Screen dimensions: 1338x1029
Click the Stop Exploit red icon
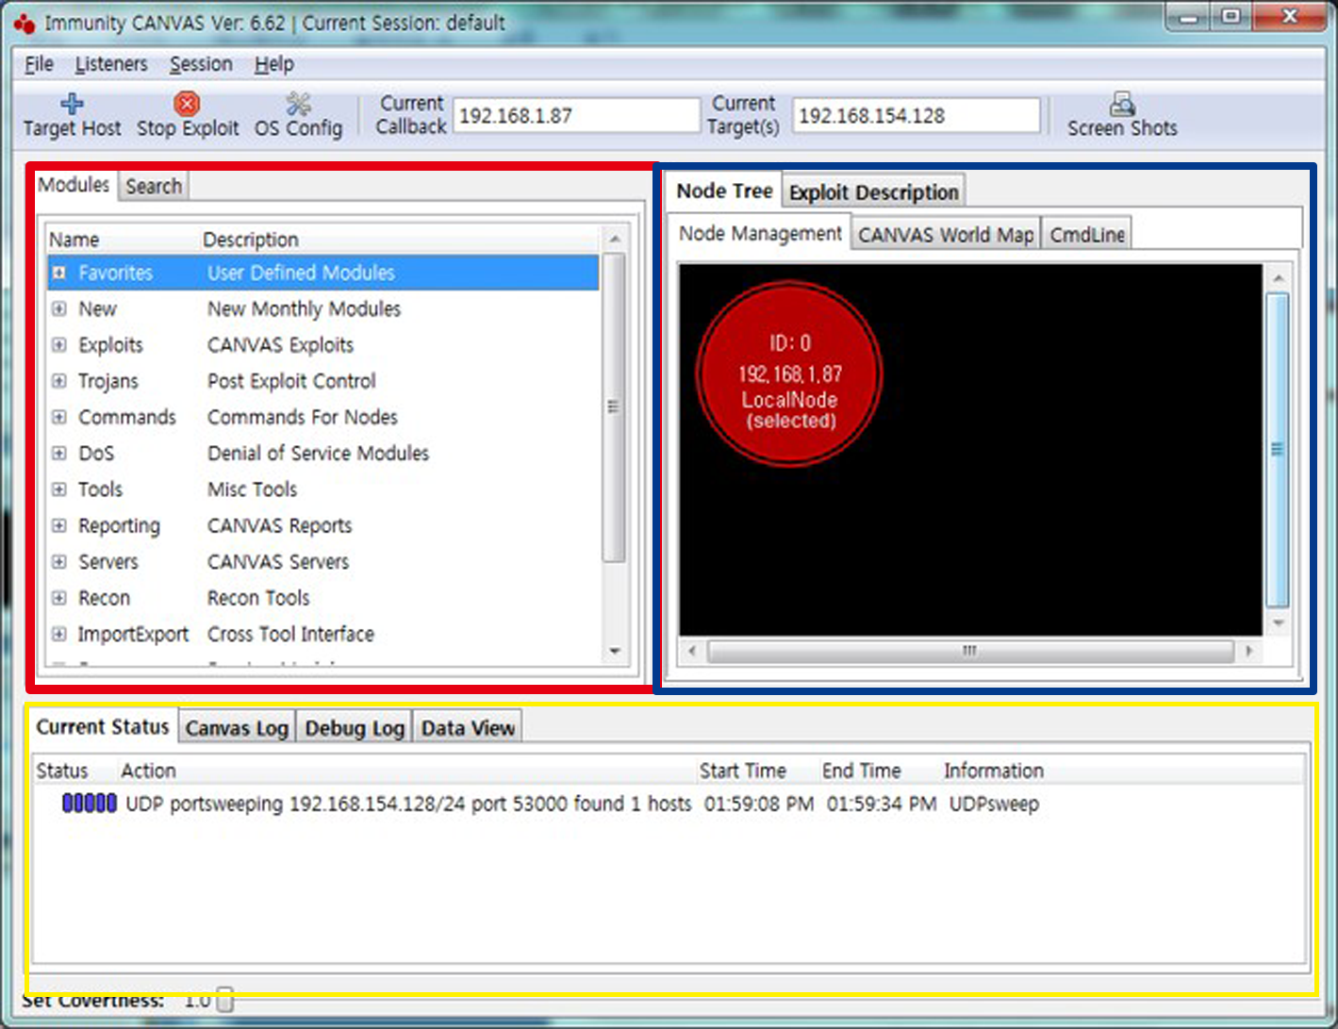pos(187,103)
